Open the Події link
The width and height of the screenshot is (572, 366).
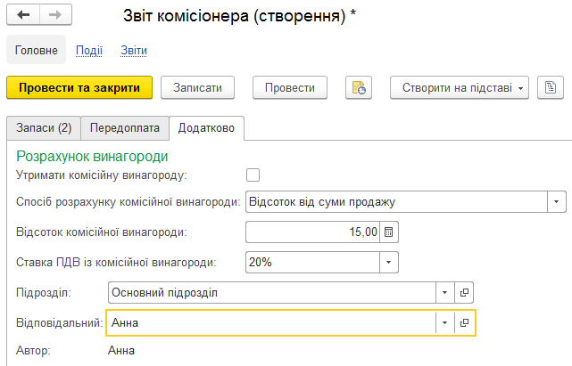pos(89,50)
